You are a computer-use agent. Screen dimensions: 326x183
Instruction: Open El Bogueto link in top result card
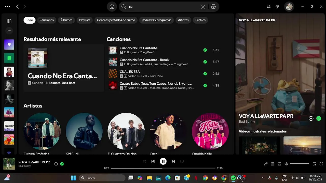tap(53, 83)
